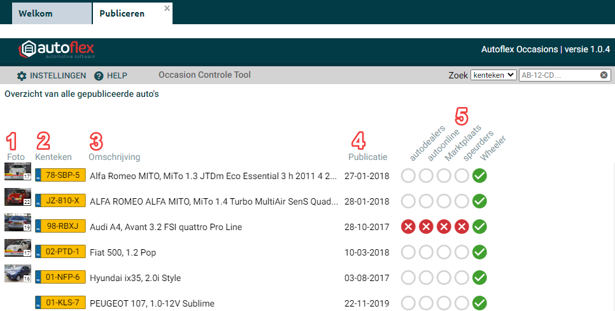Sort by the Kenteken column header

[x=53, y=157]
